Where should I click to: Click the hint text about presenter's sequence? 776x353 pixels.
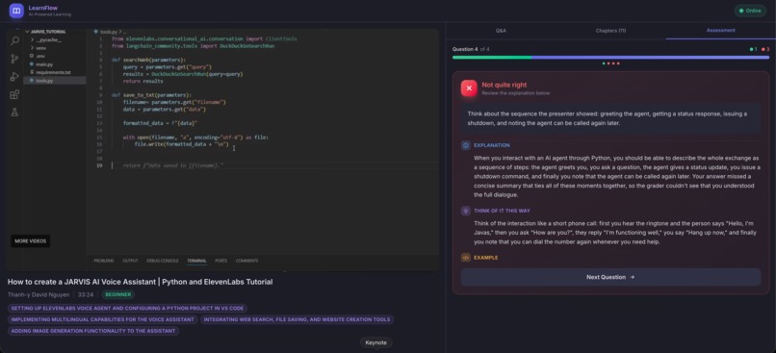(608, 118)
